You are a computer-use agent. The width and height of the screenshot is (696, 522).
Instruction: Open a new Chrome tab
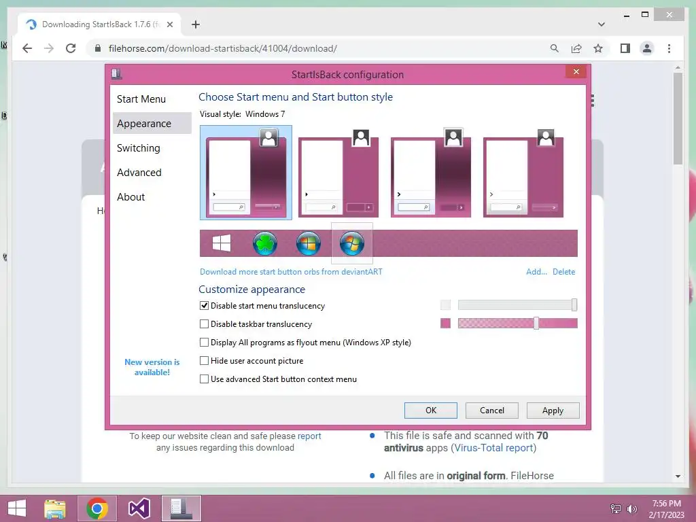click(x=195, y=24)
